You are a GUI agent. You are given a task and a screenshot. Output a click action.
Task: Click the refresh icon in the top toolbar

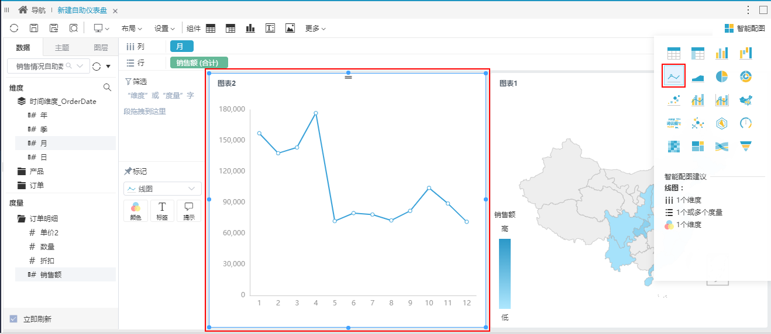coord(14,28)
